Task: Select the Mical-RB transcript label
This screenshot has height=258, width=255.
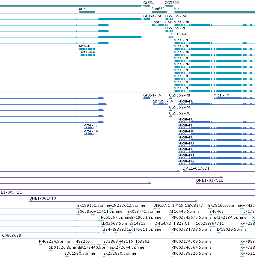Action: [181, 22]
